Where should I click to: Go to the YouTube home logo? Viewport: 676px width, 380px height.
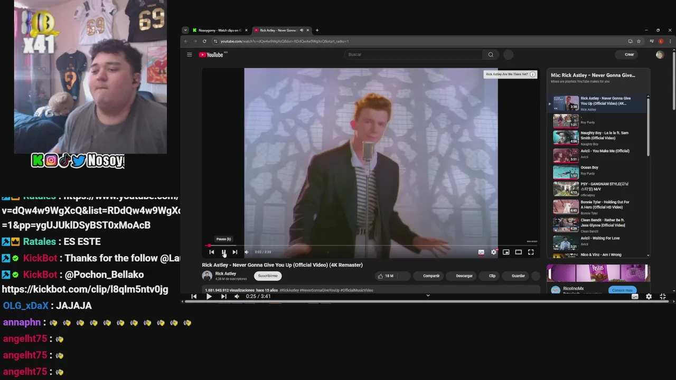pyautogui.click(x=211, y=54)
